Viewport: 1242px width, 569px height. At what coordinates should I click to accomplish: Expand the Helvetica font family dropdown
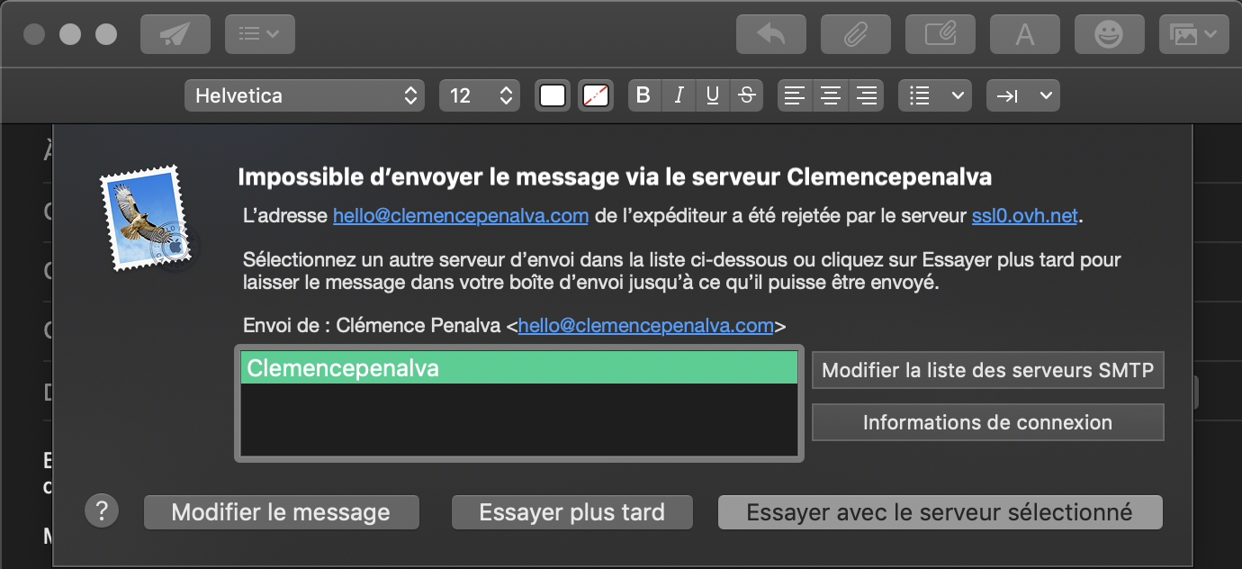tap(304, 95)
